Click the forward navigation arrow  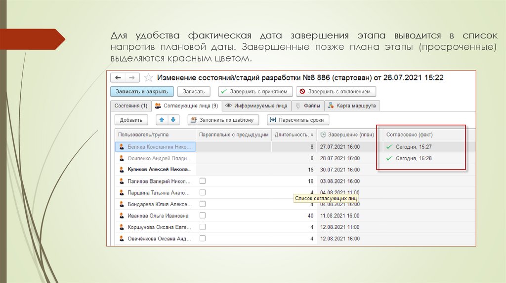pyautogui.click(x=132, y=78)
